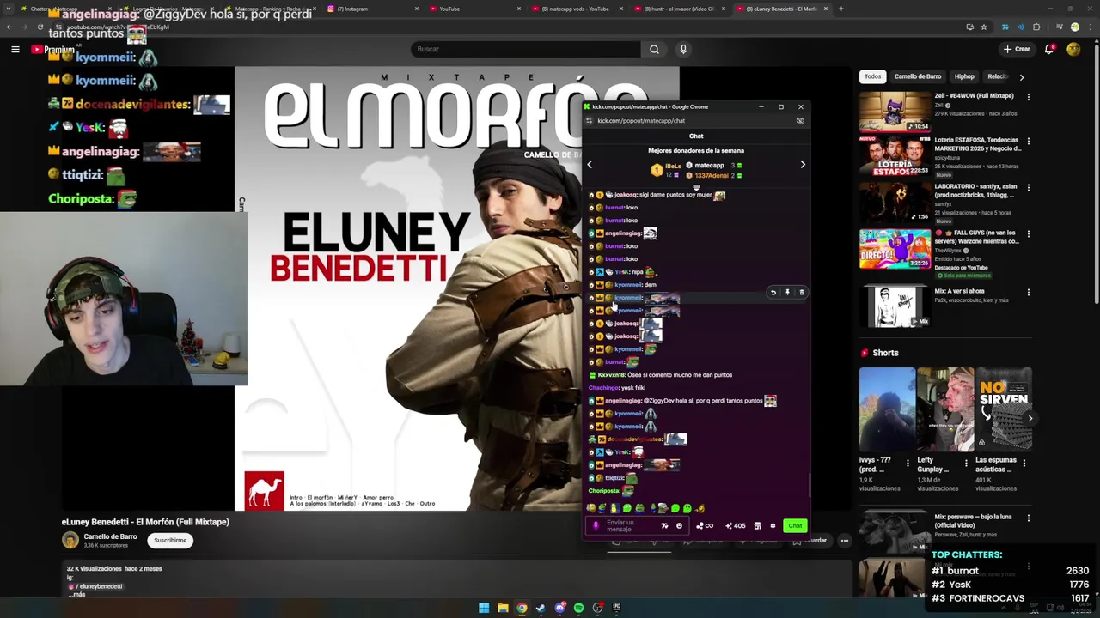Open the Kick chat shop icon
The height and width of the screenshot is (618, 1100).
click(x=757, y=526)
